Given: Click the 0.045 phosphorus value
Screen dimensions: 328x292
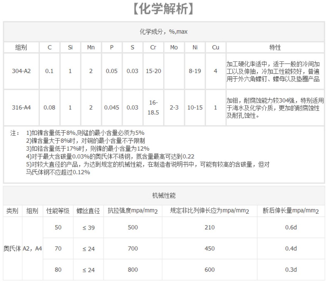Looking at the screenshot, I should point(112,108).
